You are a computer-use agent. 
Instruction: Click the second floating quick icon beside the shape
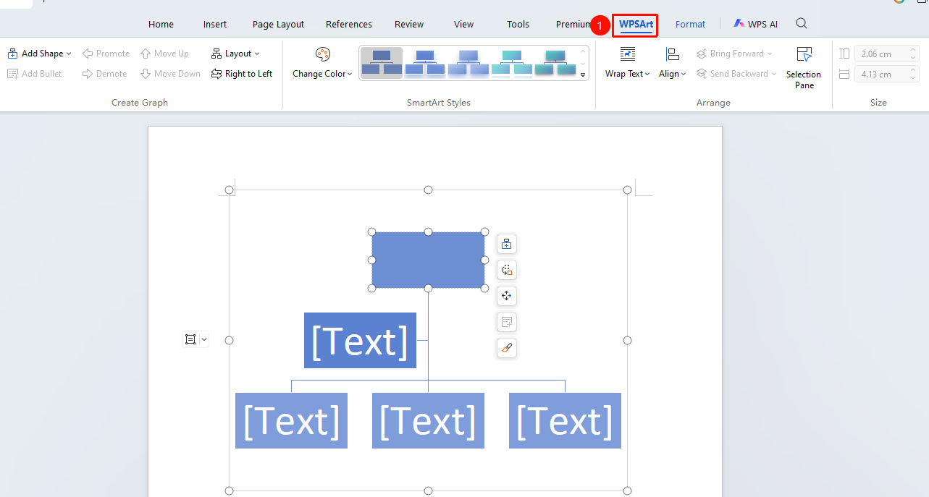(x=507, y=270)
